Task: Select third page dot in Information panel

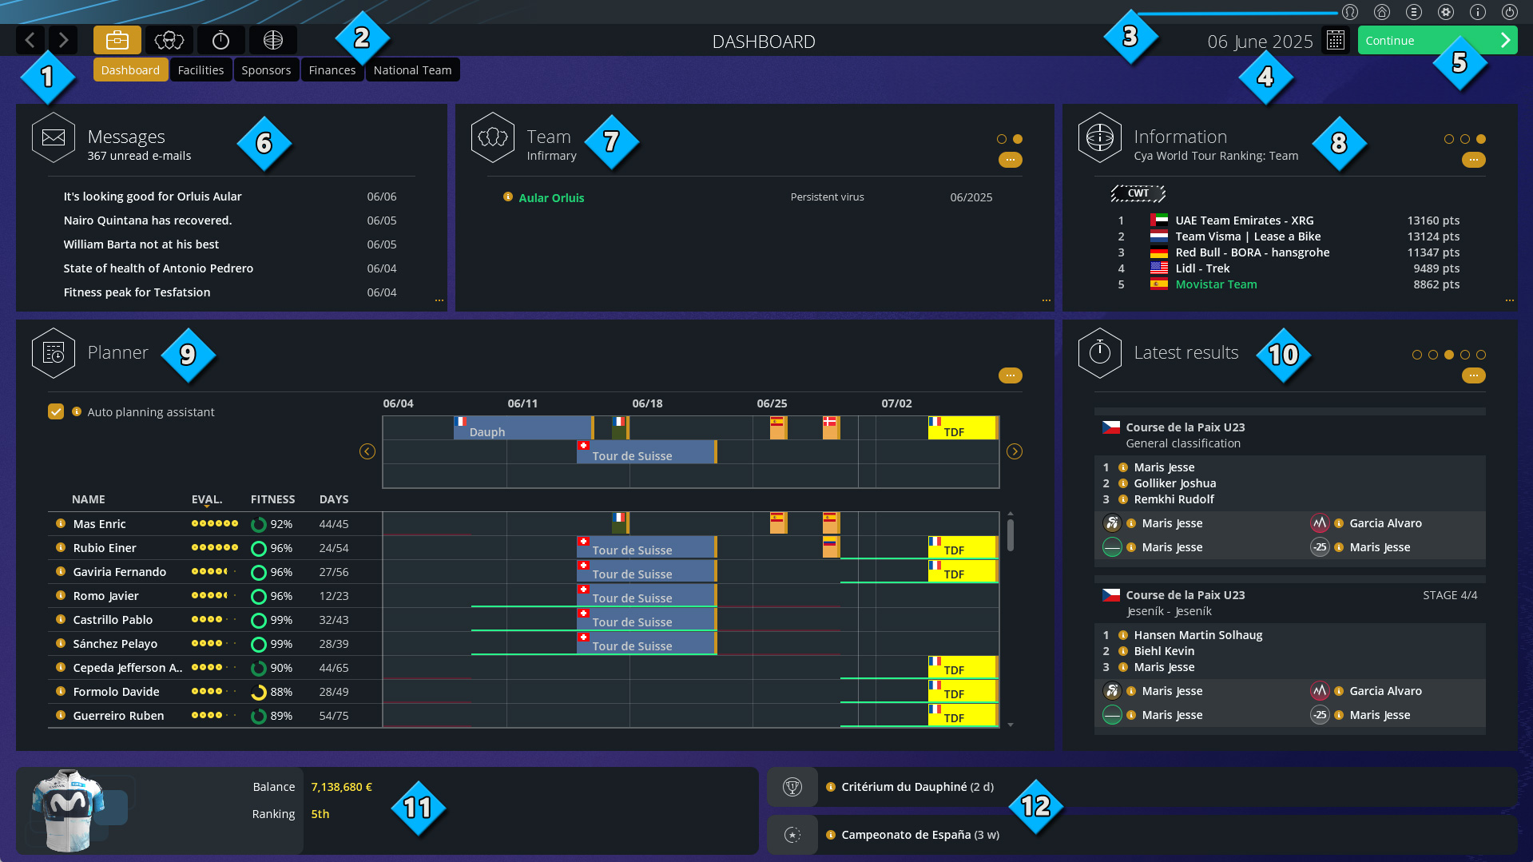Action: 1481,139
